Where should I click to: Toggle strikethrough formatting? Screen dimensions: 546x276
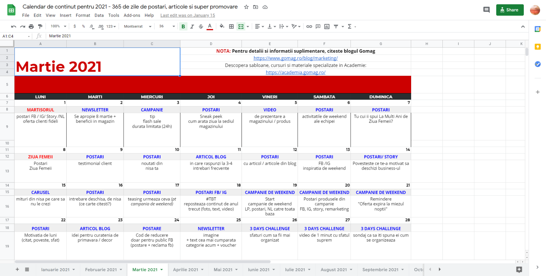click(201, 27)
